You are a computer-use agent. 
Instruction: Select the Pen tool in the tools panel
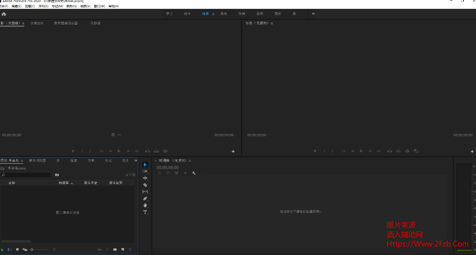pos(145,198)
